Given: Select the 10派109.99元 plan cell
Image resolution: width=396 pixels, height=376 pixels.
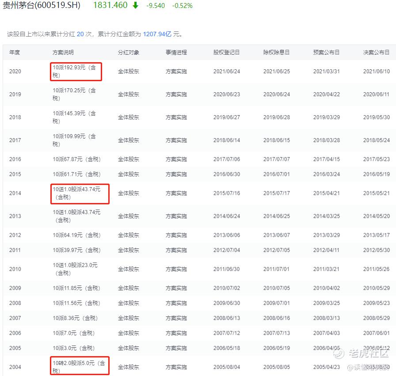Looking at the screenshot, I should coord(74,140).
